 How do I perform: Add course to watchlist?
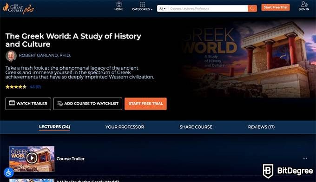pos(88,104)
